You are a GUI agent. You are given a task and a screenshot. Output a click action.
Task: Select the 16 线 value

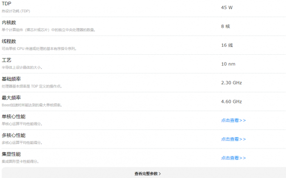click(x=227, y=45)
